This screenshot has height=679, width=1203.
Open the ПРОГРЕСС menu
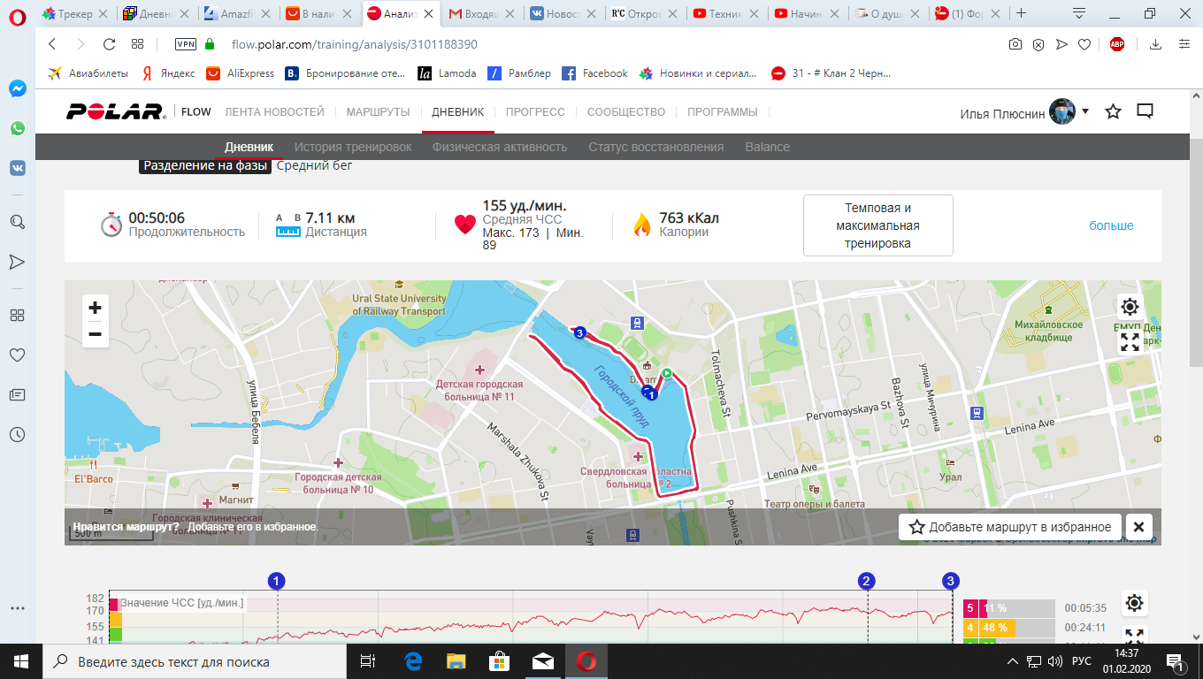click(535, 112)
